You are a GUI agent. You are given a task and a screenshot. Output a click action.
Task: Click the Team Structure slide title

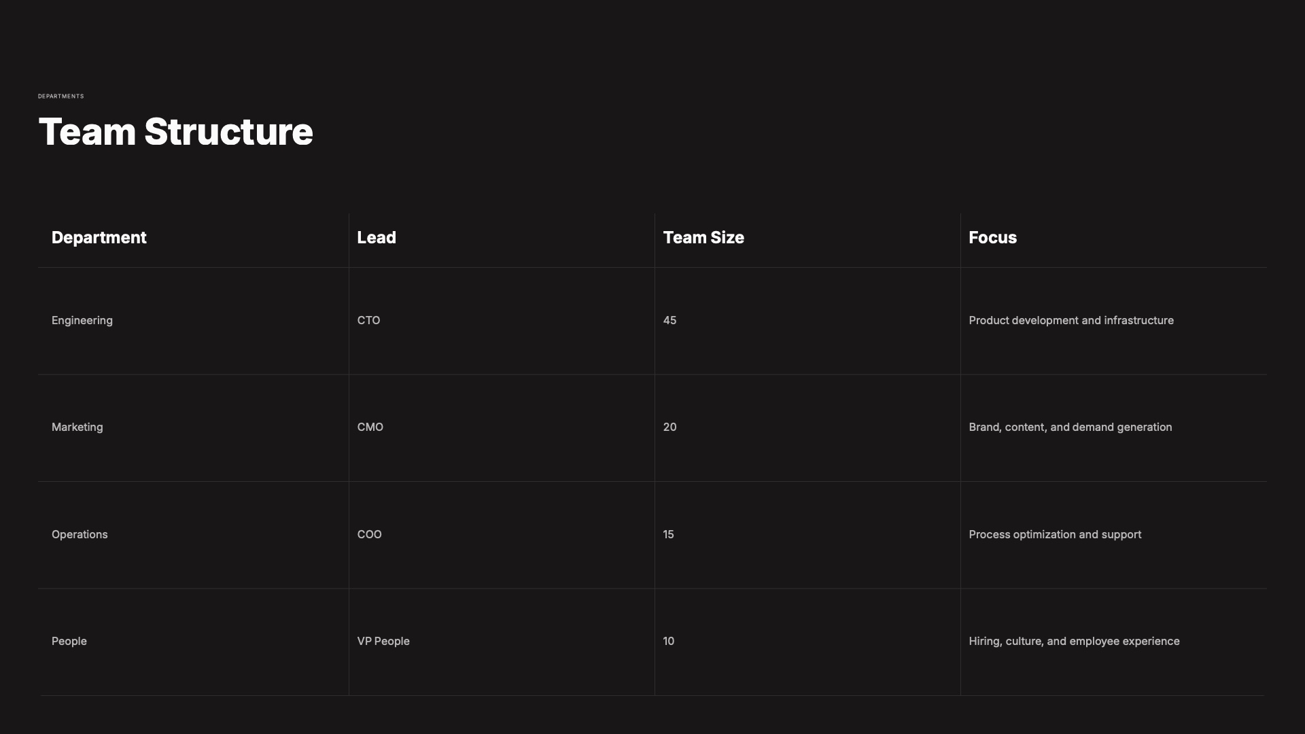point(175,132)
